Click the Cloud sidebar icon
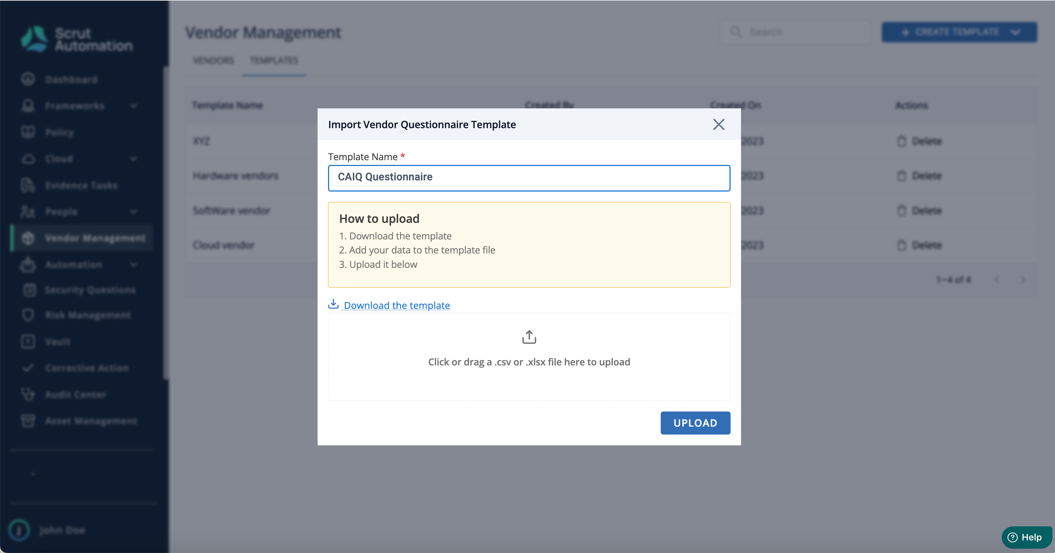 point(28,158)
